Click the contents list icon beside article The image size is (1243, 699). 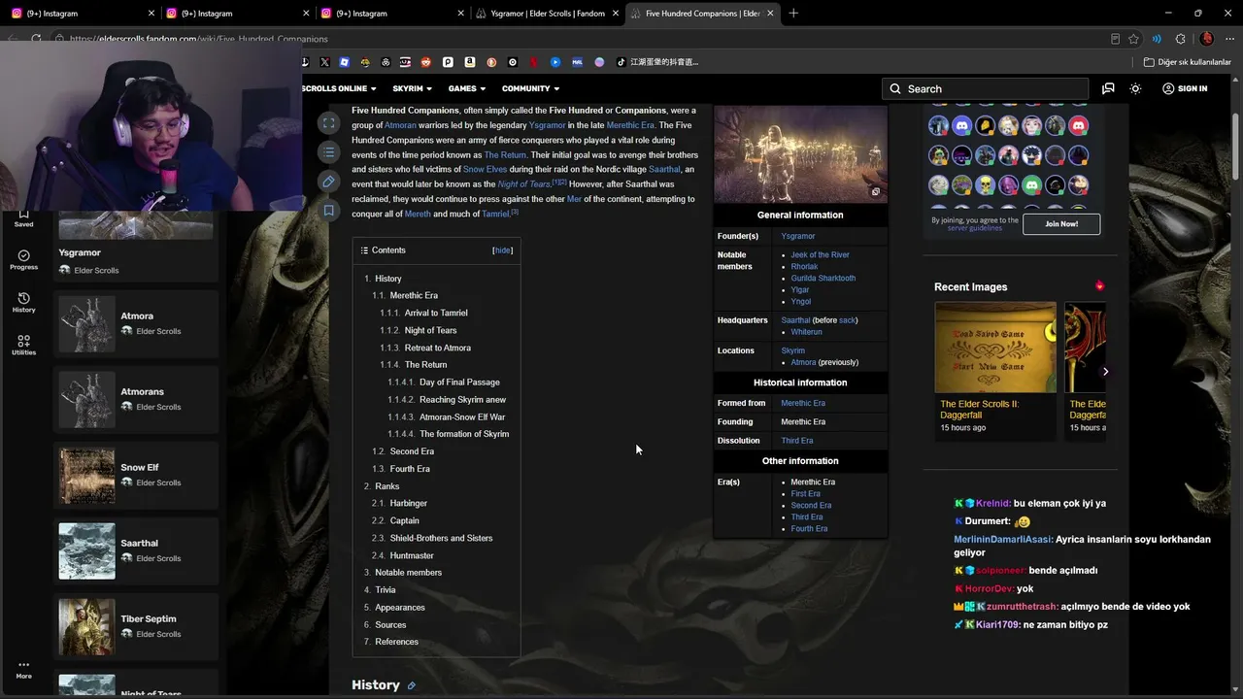[x=329, y=152]
